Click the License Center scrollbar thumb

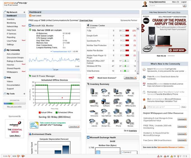point(138,61)
